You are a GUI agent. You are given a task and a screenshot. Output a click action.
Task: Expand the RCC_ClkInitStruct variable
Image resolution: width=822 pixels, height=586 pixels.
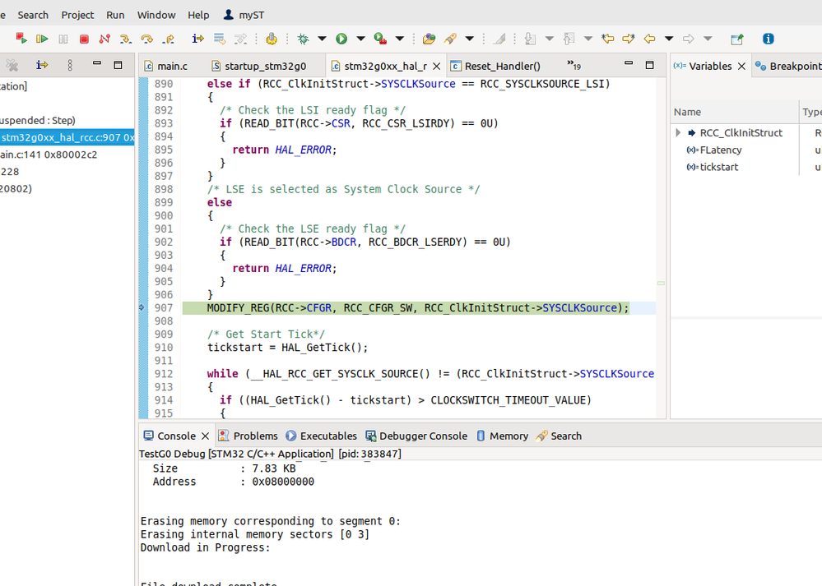click(678, 132)
